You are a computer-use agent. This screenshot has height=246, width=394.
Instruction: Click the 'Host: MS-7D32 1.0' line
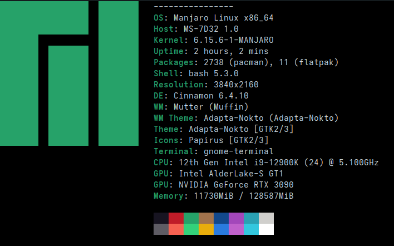pos(196,29)
